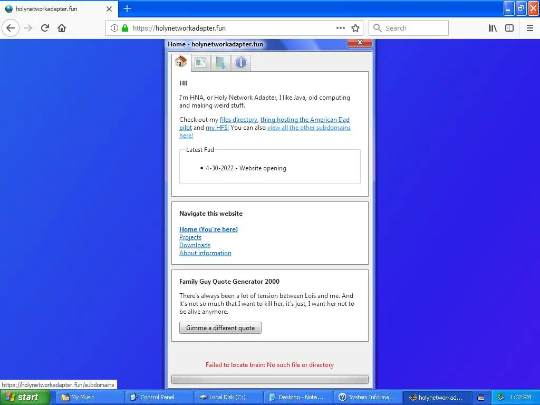Reload the page with refresh icon
The height and width of the screenshot is (405, 540).
point(45,28)
